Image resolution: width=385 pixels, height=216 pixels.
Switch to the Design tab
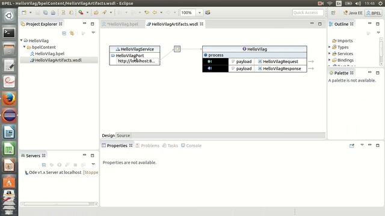[x=108, y=136]
